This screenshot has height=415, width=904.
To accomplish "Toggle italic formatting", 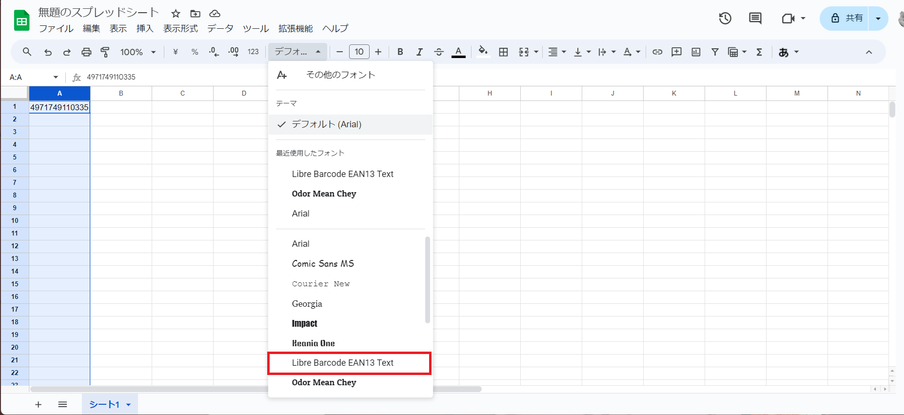I will 419,52.
